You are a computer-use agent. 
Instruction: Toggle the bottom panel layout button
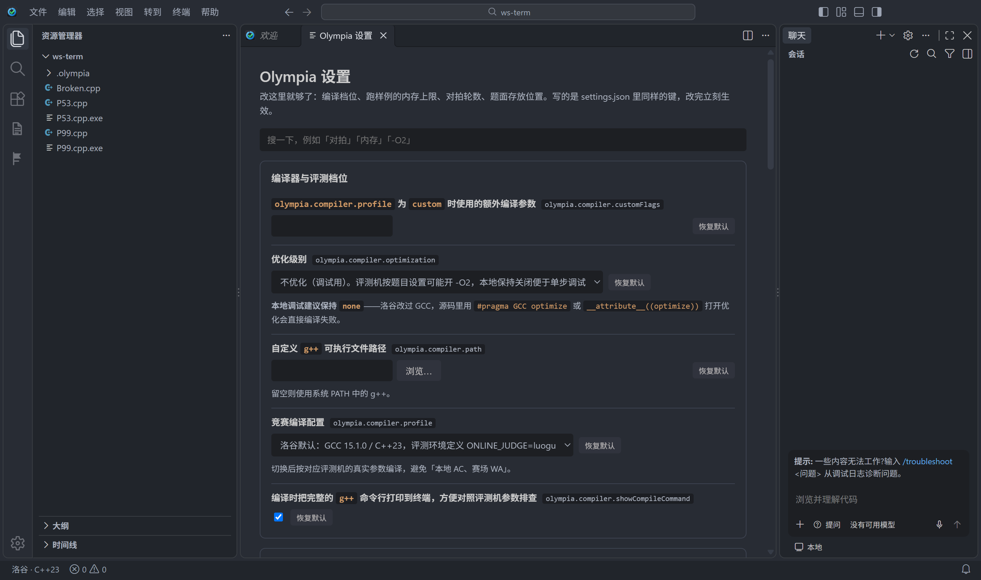pyautogui.click(x=859, y=12)
